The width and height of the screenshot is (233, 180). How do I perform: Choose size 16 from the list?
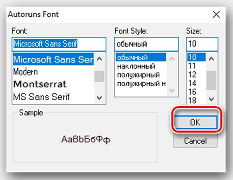pyautogui.click(x=192, y=92)
